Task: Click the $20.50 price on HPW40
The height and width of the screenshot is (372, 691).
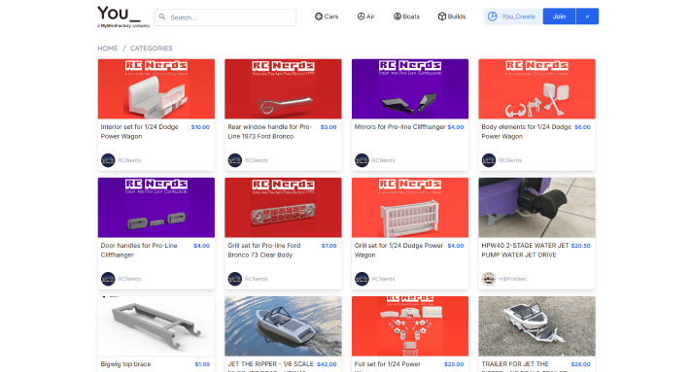Action: (x=581, y=245)
